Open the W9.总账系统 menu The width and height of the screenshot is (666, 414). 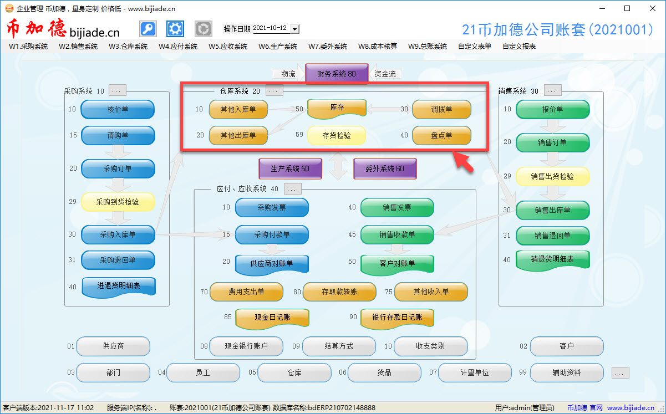tap(428, 47)
